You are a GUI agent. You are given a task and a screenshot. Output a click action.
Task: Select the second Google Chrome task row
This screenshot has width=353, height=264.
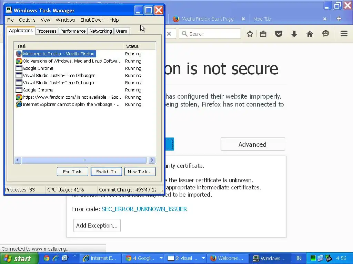(x=85, y=90)
